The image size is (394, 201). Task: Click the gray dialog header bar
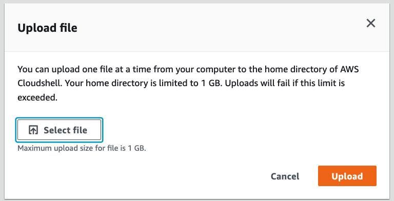(197, 28)
